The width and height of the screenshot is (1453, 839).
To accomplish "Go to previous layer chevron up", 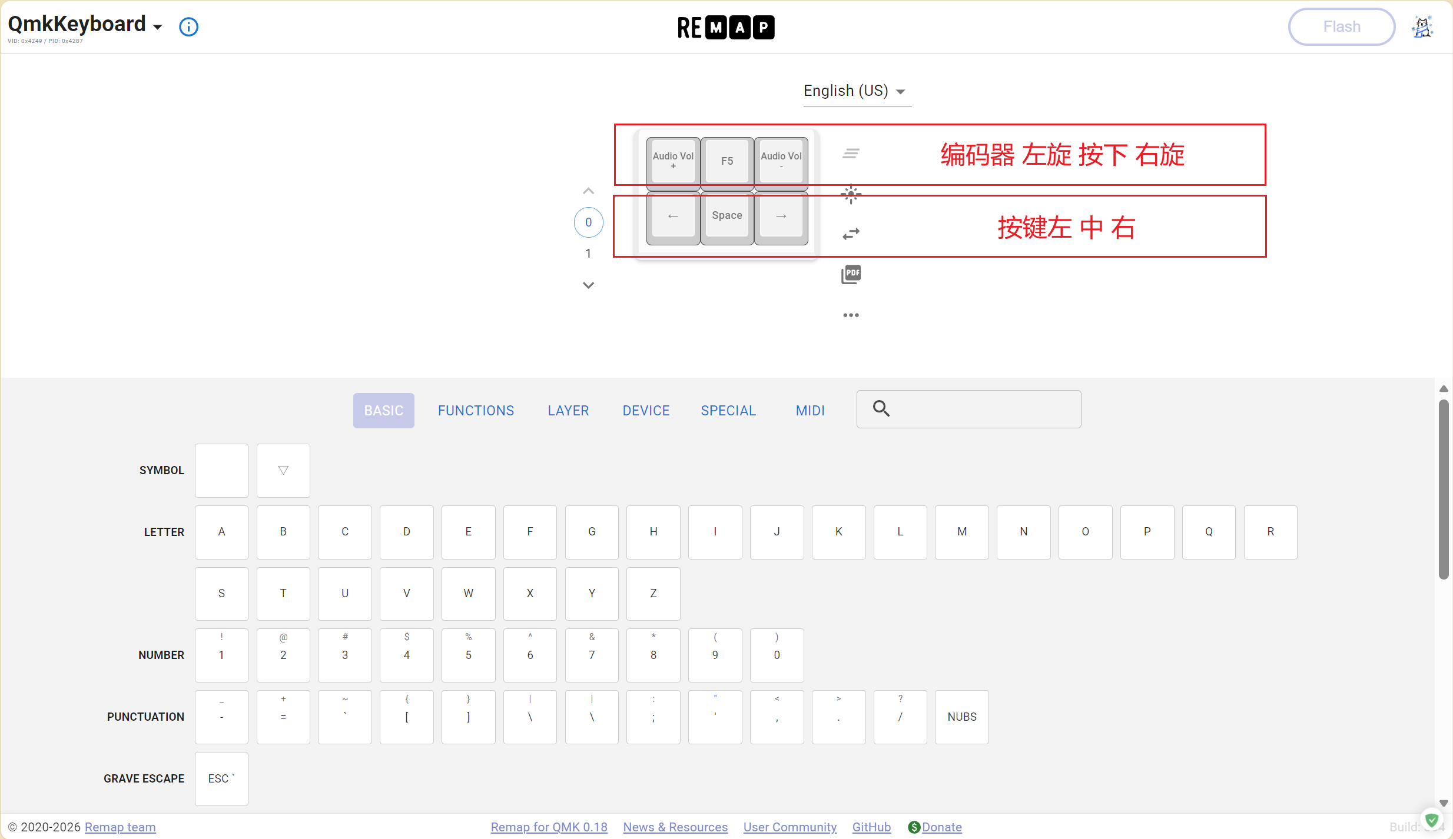I will tap(588, 191).
